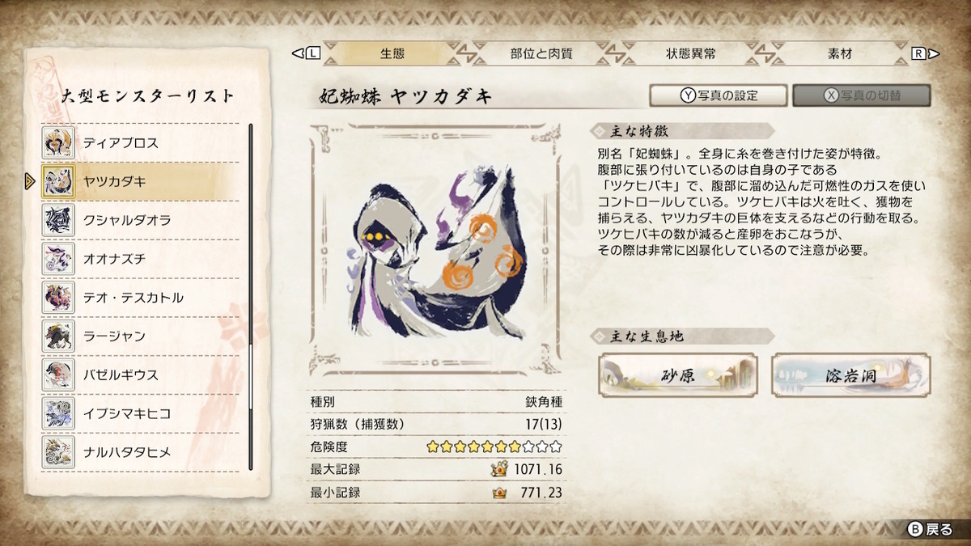Select the イブシマキヒコ monster icon
This screenshot has width=971, height=546.
[x=58, y=413]
